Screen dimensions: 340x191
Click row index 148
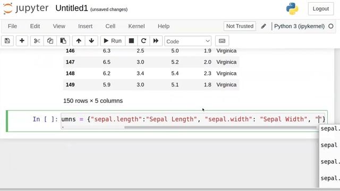[70, 73]
